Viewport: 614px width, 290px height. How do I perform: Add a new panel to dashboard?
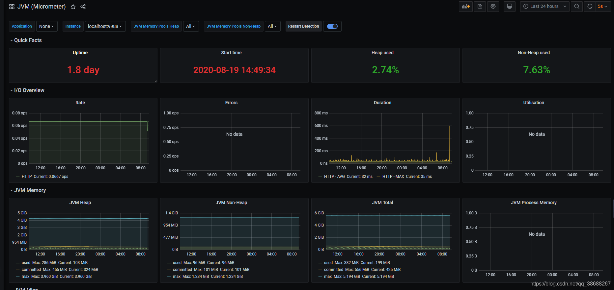466,7
